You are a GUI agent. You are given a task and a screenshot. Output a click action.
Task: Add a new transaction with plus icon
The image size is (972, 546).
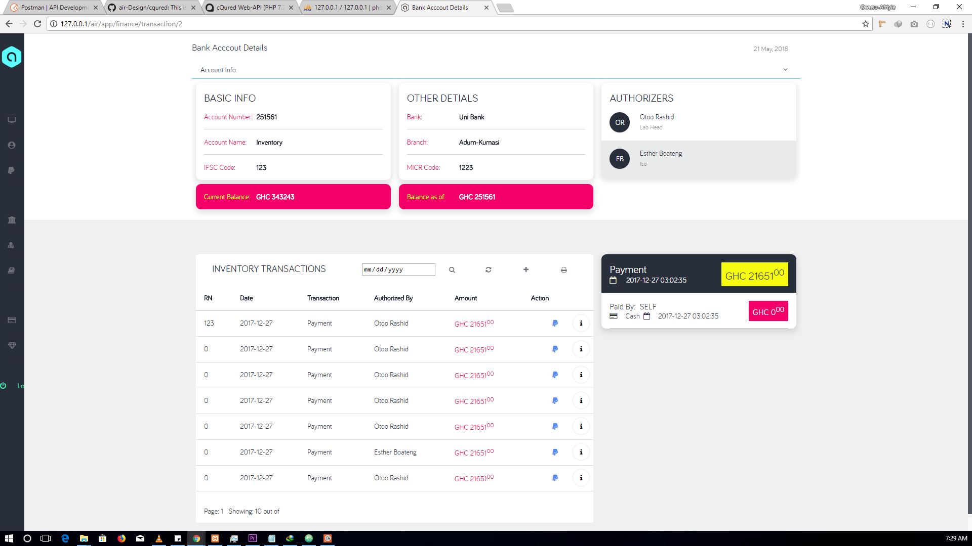[526, 269]
